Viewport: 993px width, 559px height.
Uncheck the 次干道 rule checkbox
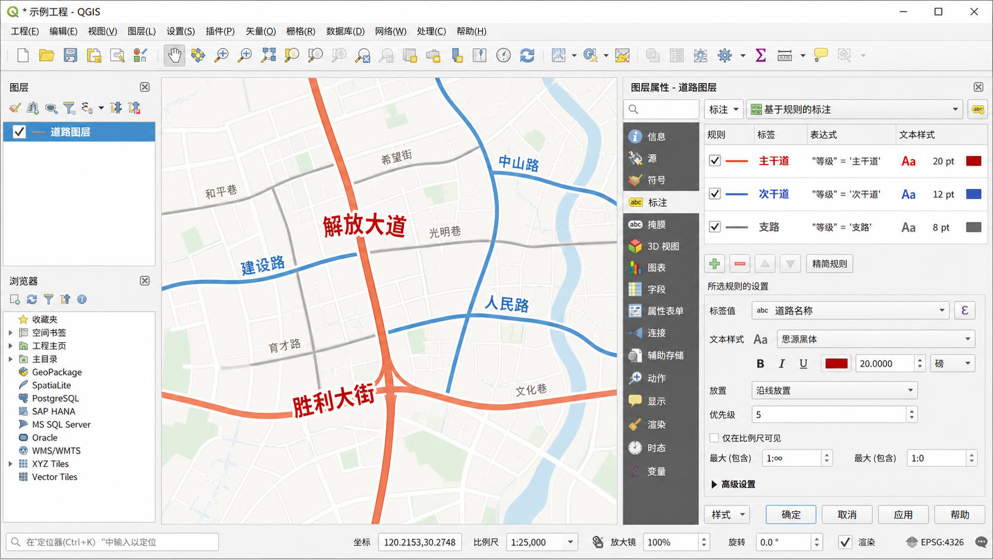714,194
